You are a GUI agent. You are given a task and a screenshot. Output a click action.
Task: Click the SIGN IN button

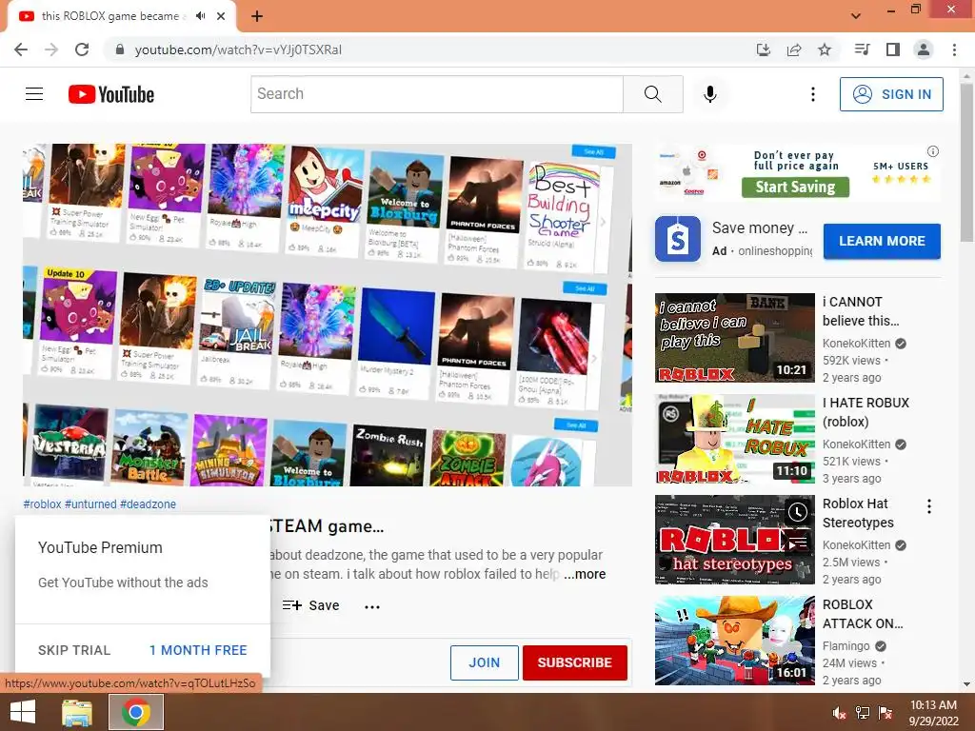click(x=891, y=94)
